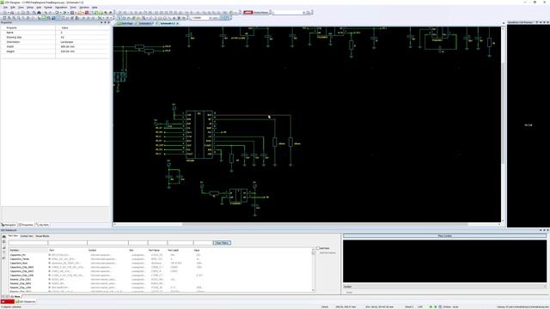Close the xDX Databook panel

[548, 230]
